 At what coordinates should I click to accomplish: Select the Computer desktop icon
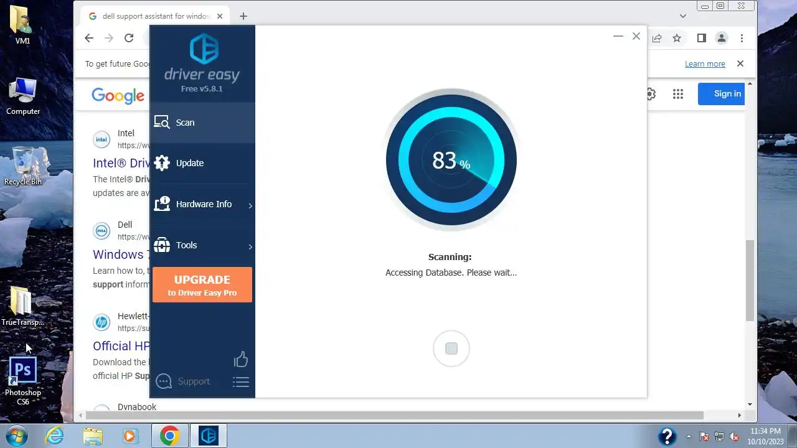click(23, 96)
